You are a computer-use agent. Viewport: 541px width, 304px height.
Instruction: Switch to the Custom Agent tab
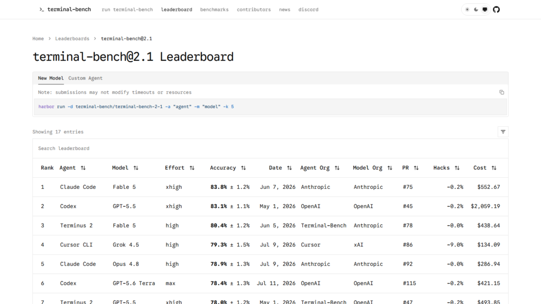pyautogui.click(x=85, y=78)
